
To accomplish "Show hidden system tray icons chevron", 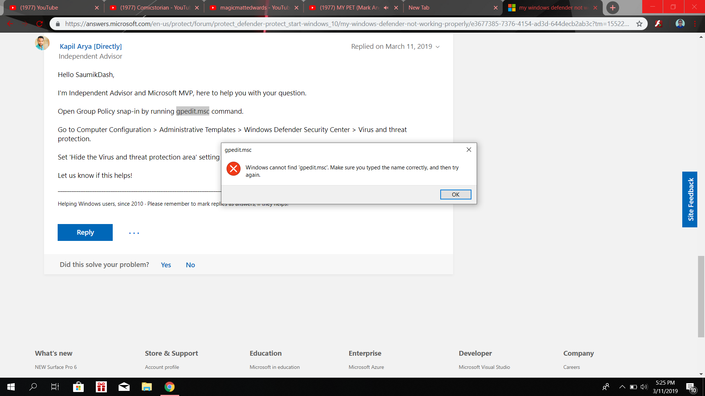I will coord(622,387).
